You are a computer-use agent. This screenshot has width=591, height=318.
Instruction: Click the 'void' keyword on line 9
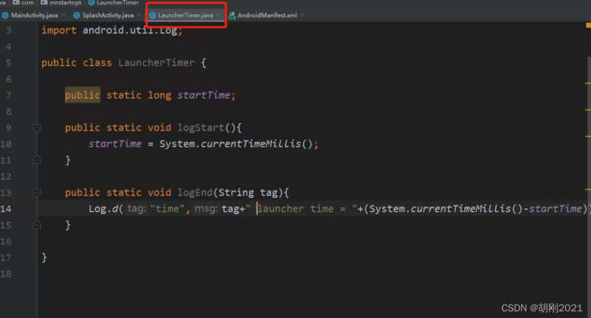(160, 128)
